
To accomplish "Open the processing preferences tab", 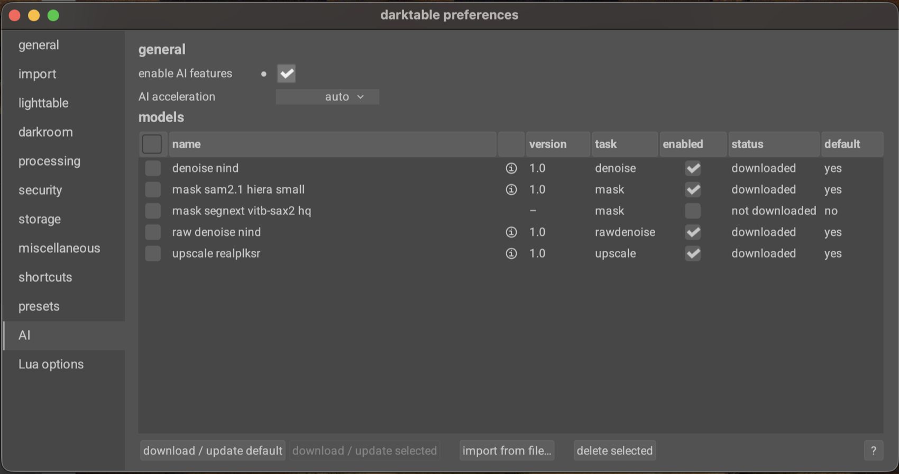I will point(63,161).
